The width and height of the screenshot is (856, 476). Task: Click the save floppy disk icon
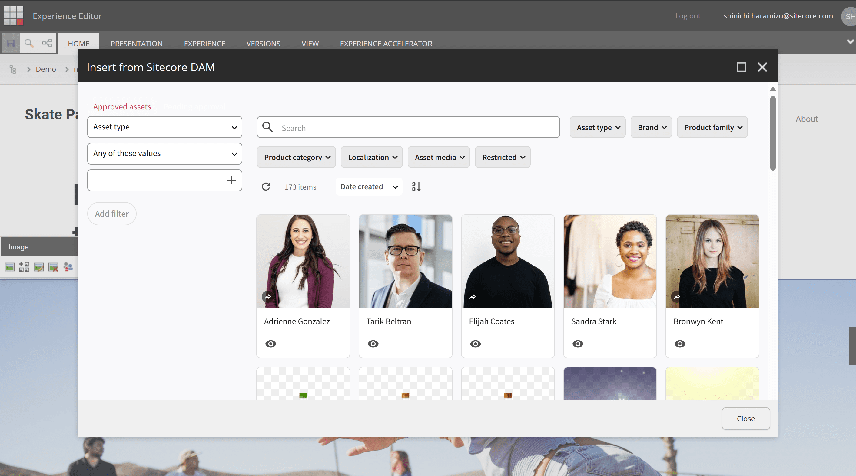click(11, 43)
